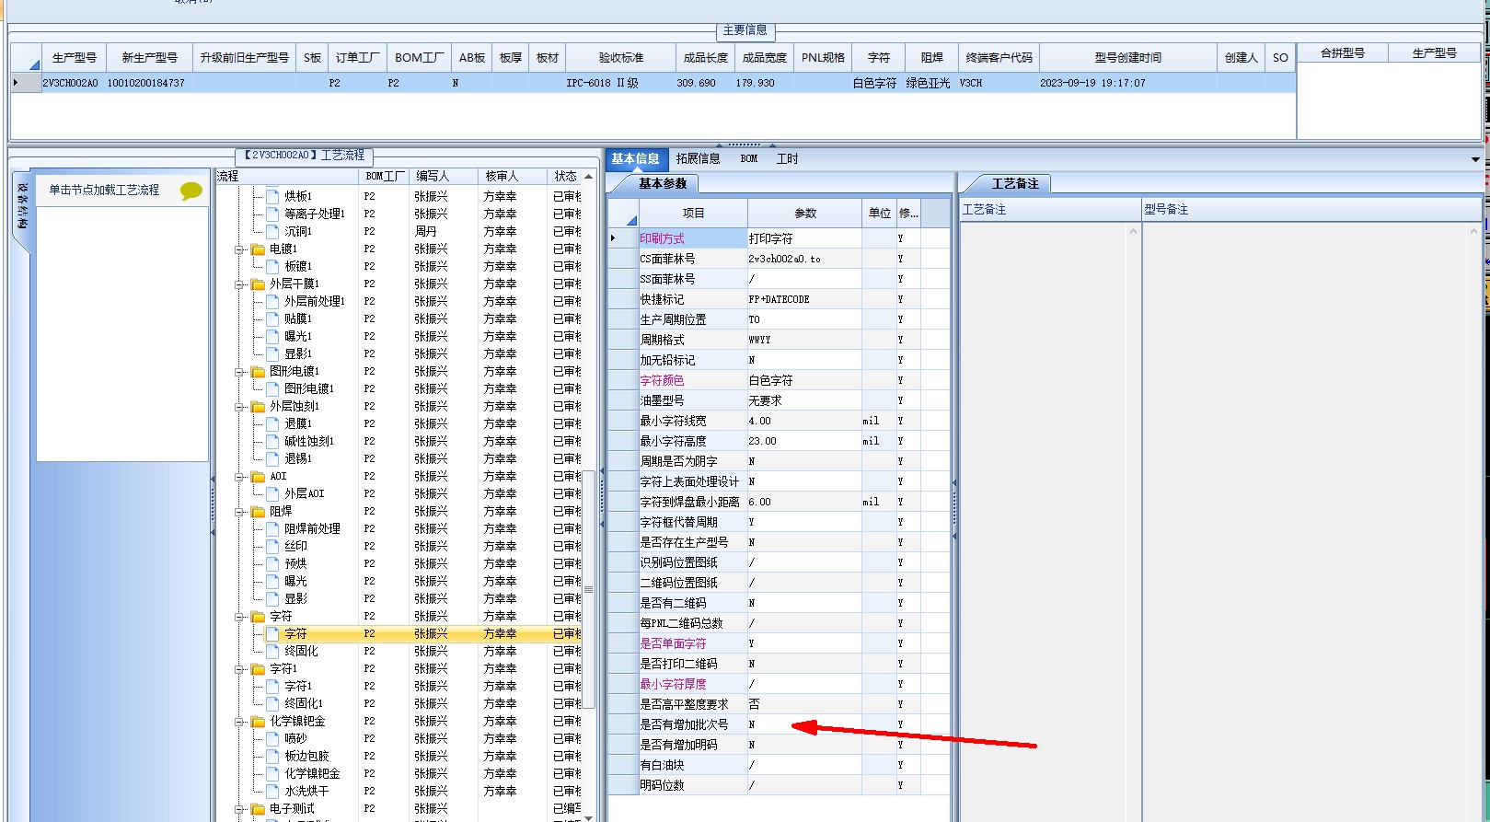Click the 生产型号 column header in main grid

(x=74, y=57)
